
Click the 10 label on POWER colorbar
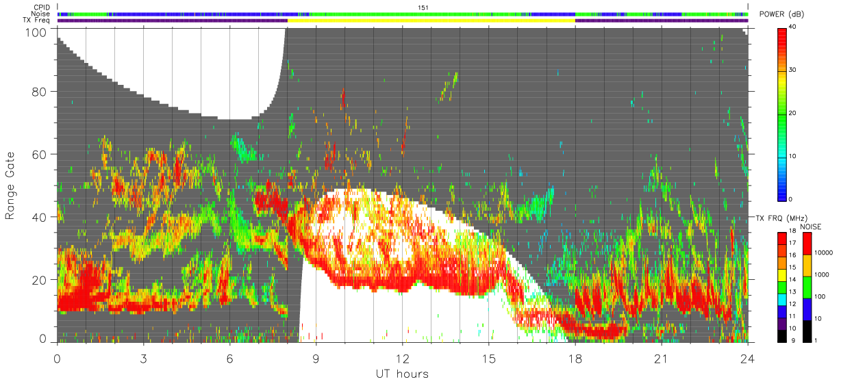click(x=793, y=156)
